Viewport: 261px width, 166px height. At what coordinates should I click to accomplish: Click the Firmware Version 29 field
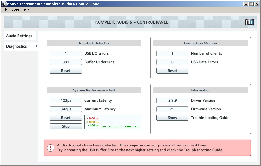coord(172,109)
